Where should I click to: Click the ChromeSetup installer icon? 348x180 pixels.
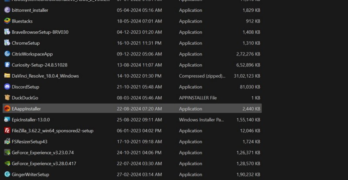7,43
